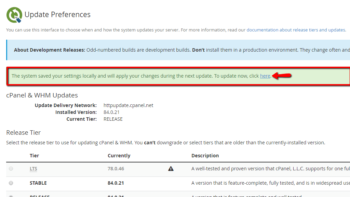This screenshot has height=197, width=350.
Task: Click the LTS tier description text
Action: (x=271, y=169)
